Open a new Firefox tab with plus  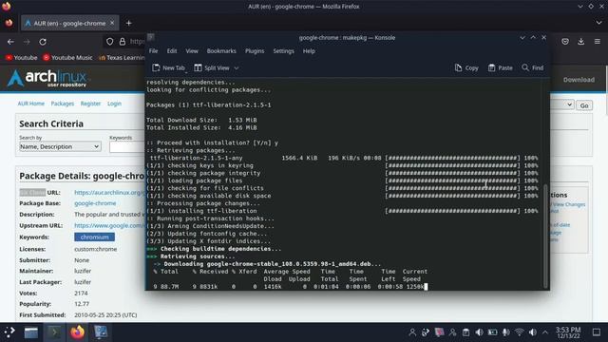click(x=129, y=23)
